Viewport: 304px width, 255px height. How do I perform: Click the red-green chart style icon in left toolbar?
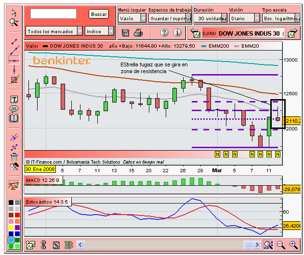pyautogui.click(x=14, y=186)
